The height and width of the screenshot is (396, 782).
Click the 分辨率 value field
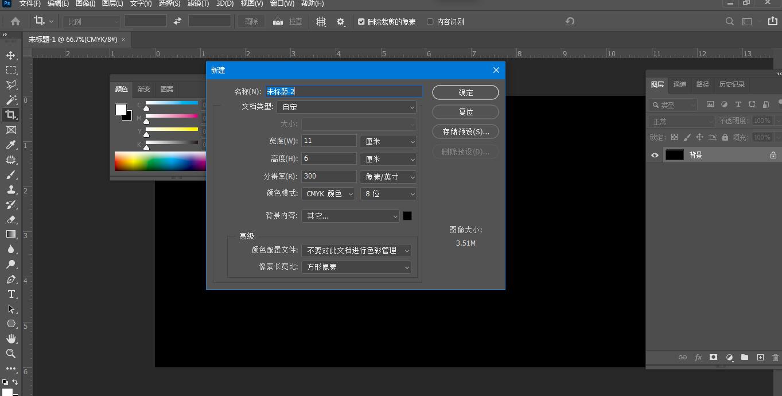[x=329, y=176]
